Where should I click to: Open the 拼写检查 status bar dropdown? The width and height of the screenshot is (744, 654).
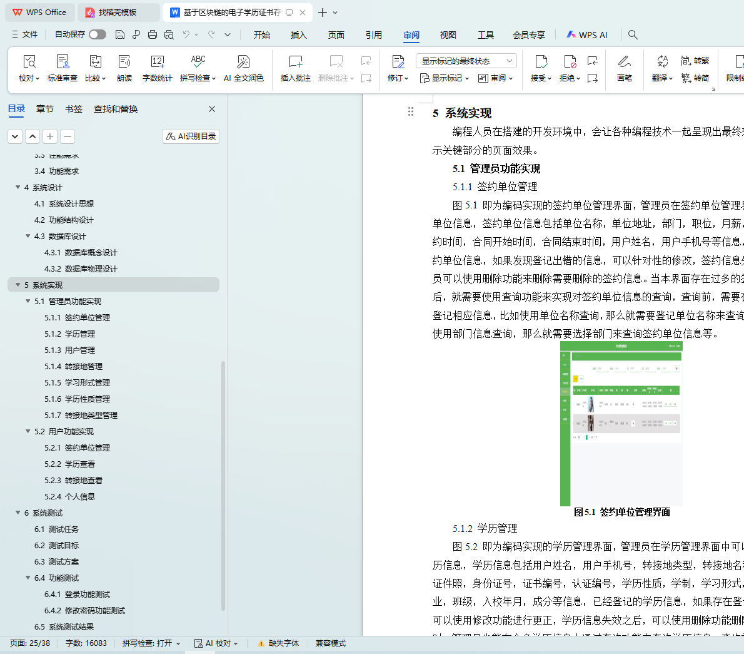point(151,643)
